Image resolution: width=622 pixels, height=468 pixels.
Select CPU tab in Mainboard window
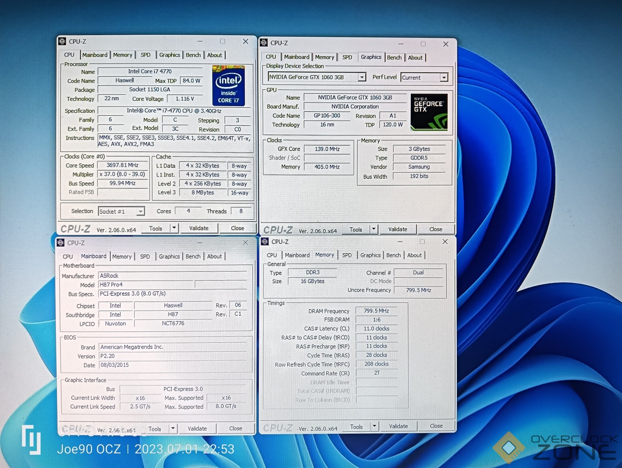pos(68,257)
